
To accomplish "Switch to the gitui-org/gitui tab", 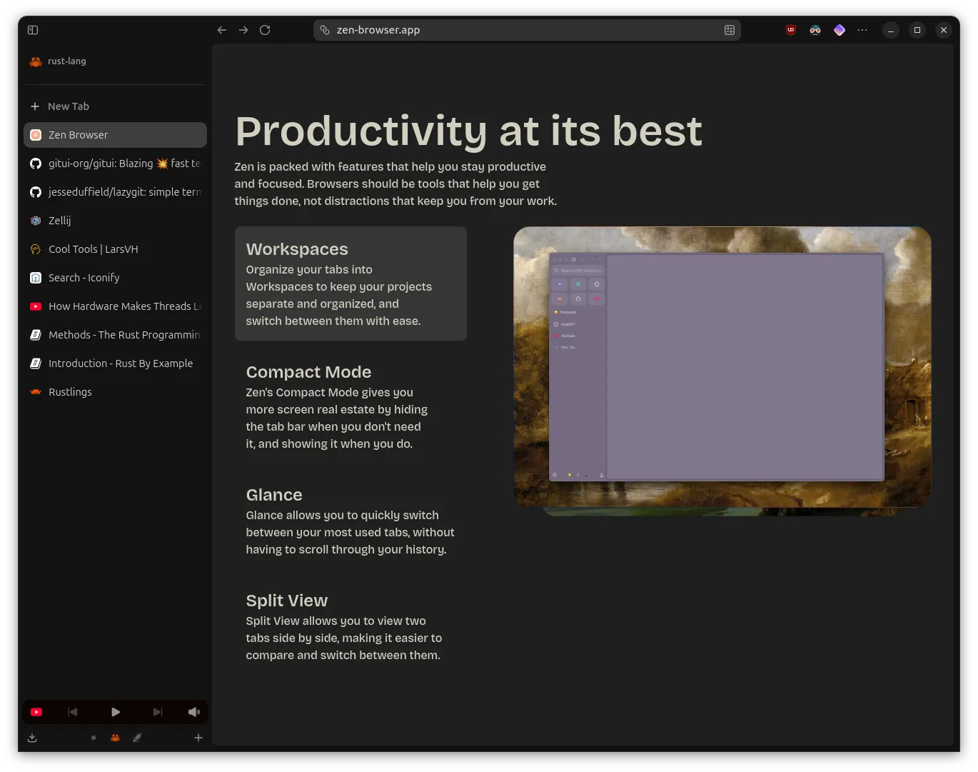I will click(116, 164).
